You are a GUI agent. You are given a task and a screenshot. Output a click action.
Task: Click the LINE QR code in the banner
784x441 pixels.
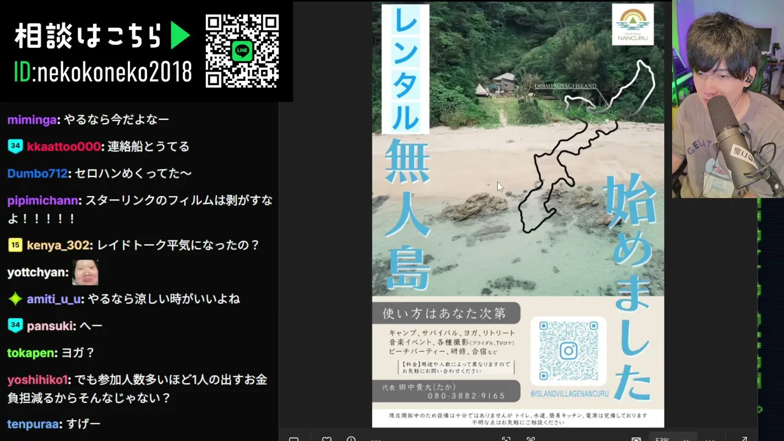(242, 51)
